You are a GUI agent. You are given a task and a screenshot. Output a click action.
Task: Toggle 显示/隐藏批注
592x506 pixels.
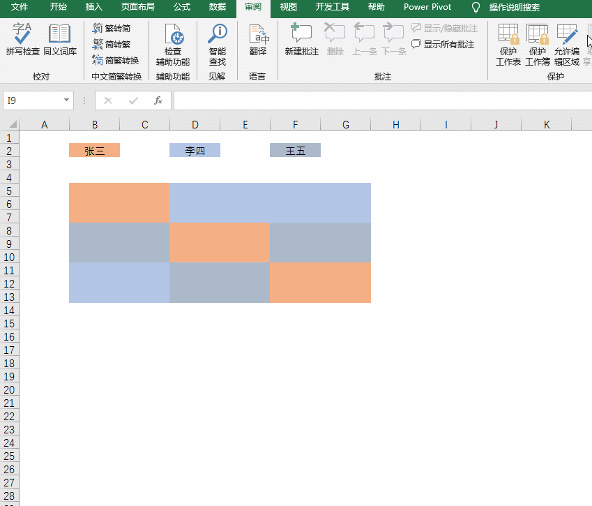tap(444, 29)
